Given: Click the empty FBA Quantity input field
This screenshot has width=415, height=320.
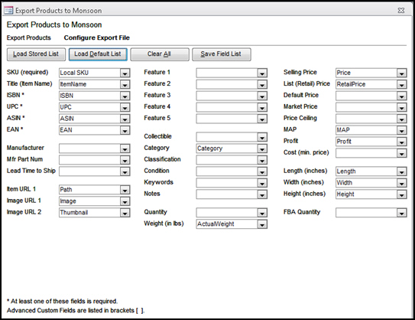Looking at the screenshot, I should (366, 213).
